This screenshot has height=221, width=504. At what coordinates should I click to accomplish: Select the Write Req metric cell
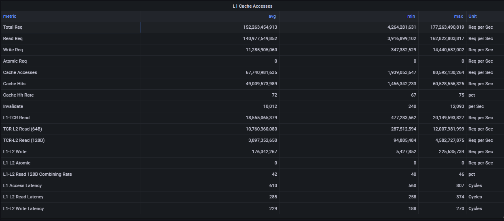tap(71, 50)
